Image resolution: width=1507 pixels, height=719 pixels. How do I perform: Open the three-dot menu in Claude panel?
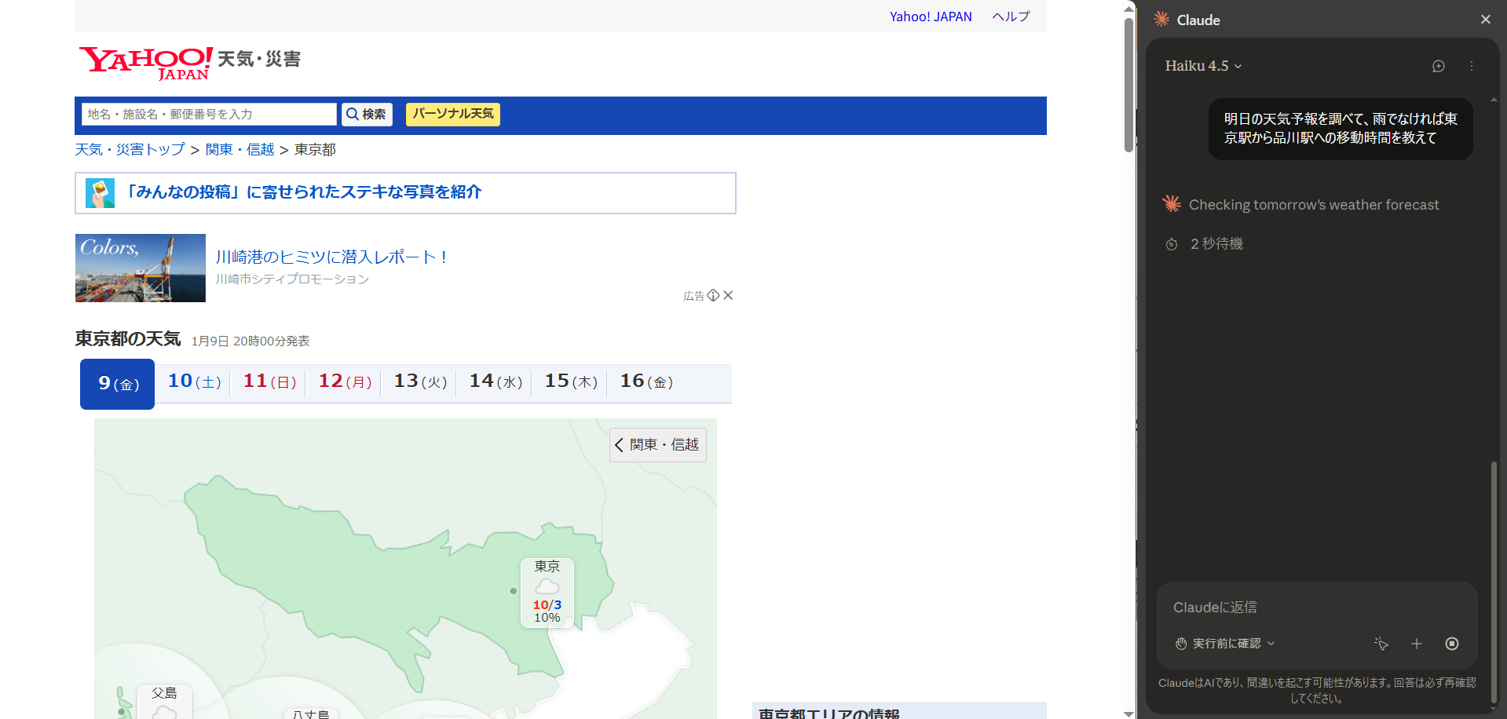1471,67
